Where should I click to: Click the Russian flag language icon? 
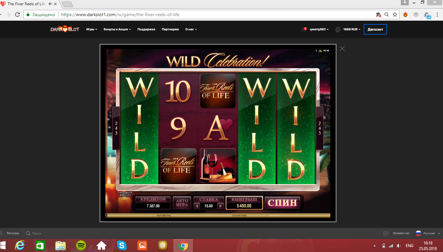[418, 233]
